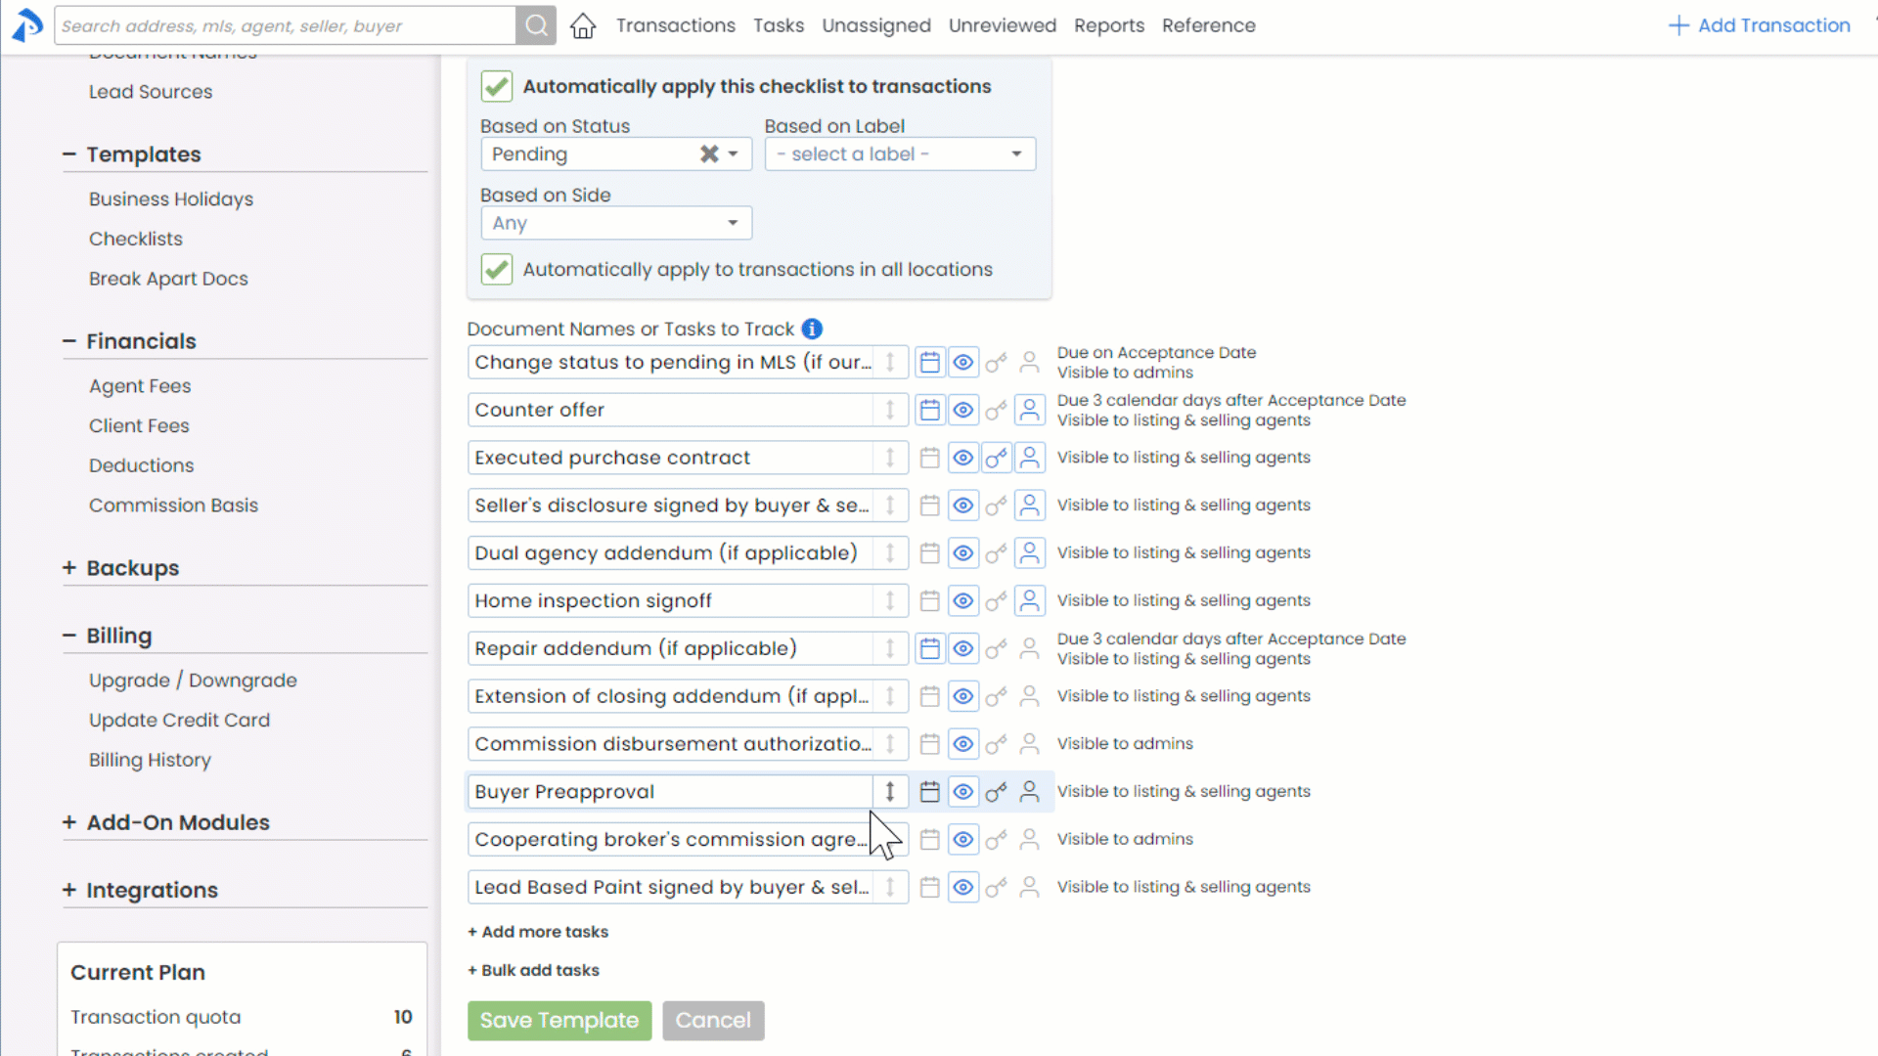Viewport: 1878px width, 1056px height.
Task: Click info icon beside Tasks to Track
Action: pyautogui.click(x=812, y=330)
